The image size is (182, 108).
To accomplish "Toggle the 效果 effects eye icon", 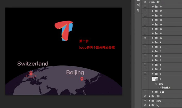I will pos(156,84).
